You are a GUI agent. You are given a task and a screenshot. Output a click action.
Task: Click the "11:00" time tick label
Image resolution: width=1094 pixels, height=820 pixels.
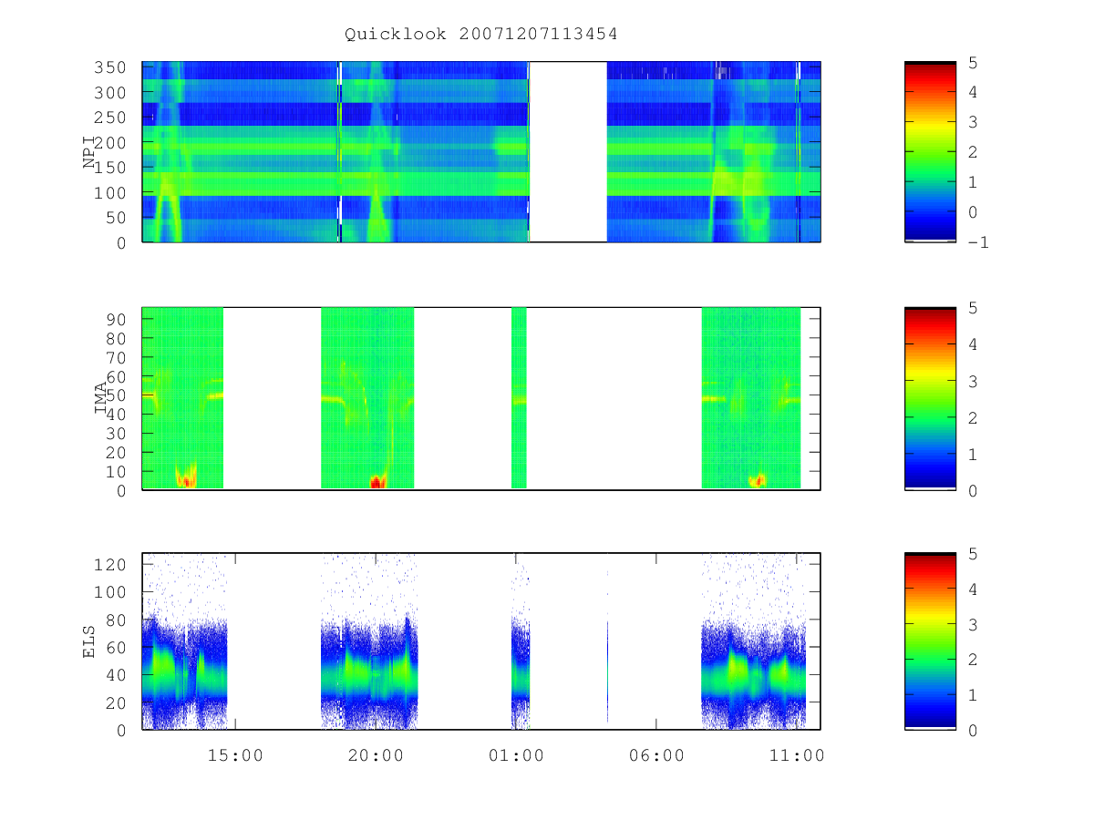click(x=797, y=755)
